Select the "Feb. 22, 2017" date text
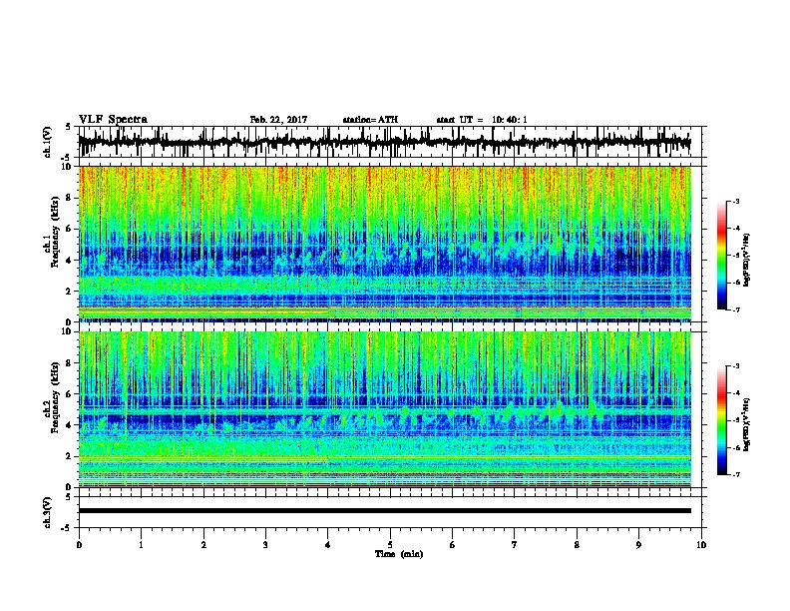790x611 pixels. click(x=278, y=120)
